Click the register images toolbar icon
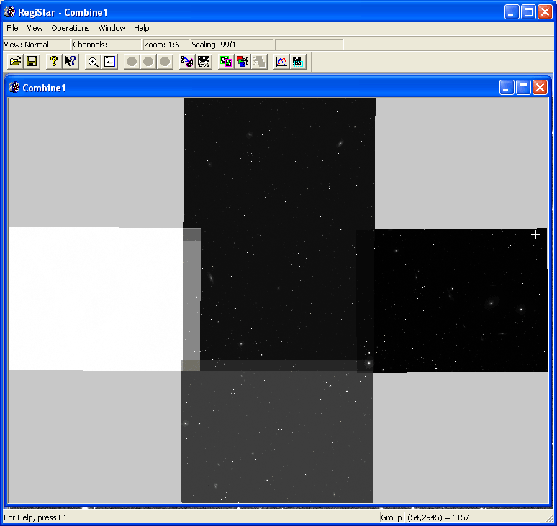This screenshot has width=557, height=526. [187, 62]
